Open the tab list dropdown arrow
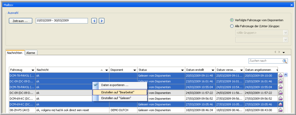The width and height of the screenshot is (296, 115). click(x=283, y=53)
